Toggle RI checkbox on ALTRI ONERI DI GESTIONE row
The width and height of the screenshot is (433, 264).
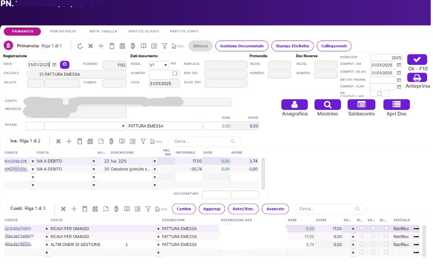[362, 244]
